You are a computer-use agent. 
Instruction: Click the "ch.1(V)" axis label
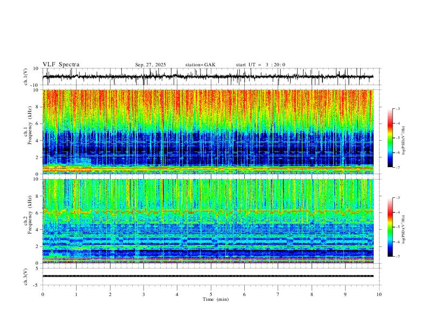26,77
